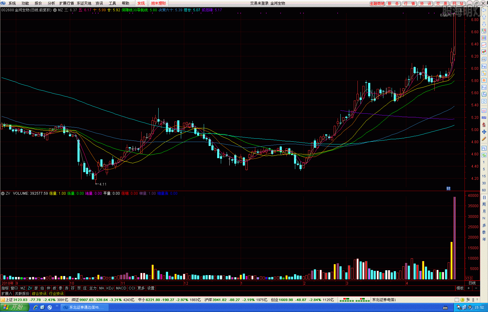Viewport: 488px width, 312px height.
Task: Select the 周 weekly period
Action: [484, 204]
